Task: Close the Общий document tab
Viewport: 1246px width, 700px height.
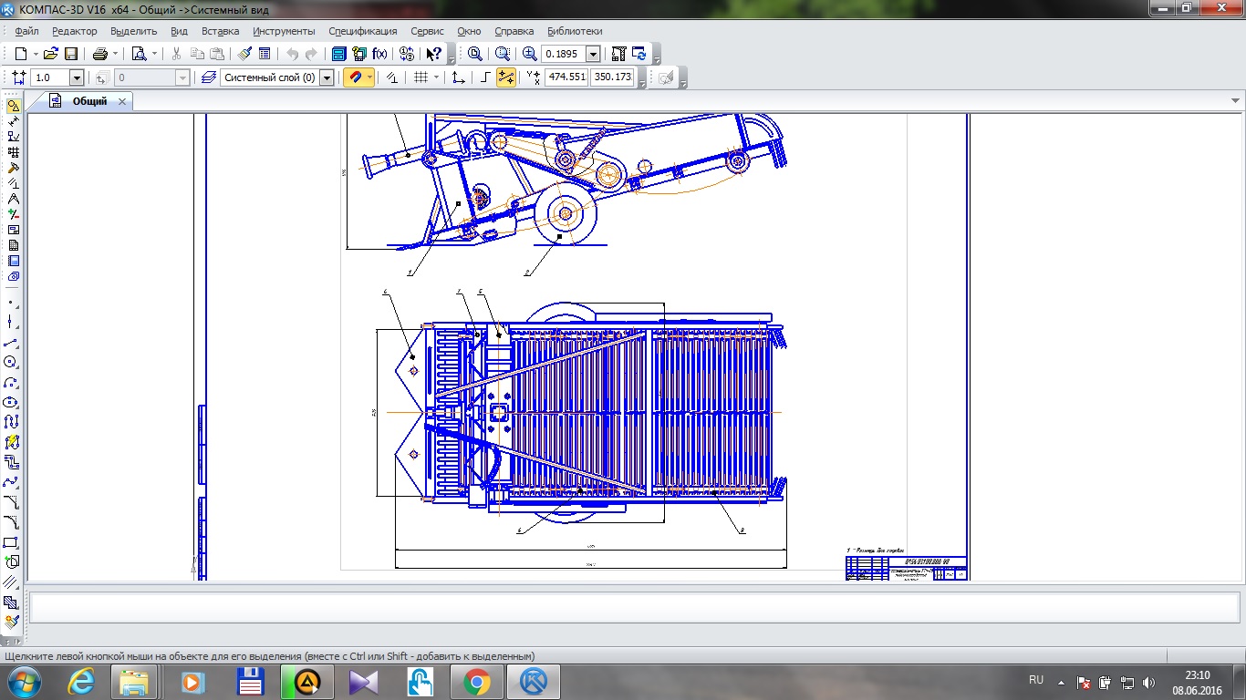Action: coord(122,101)
